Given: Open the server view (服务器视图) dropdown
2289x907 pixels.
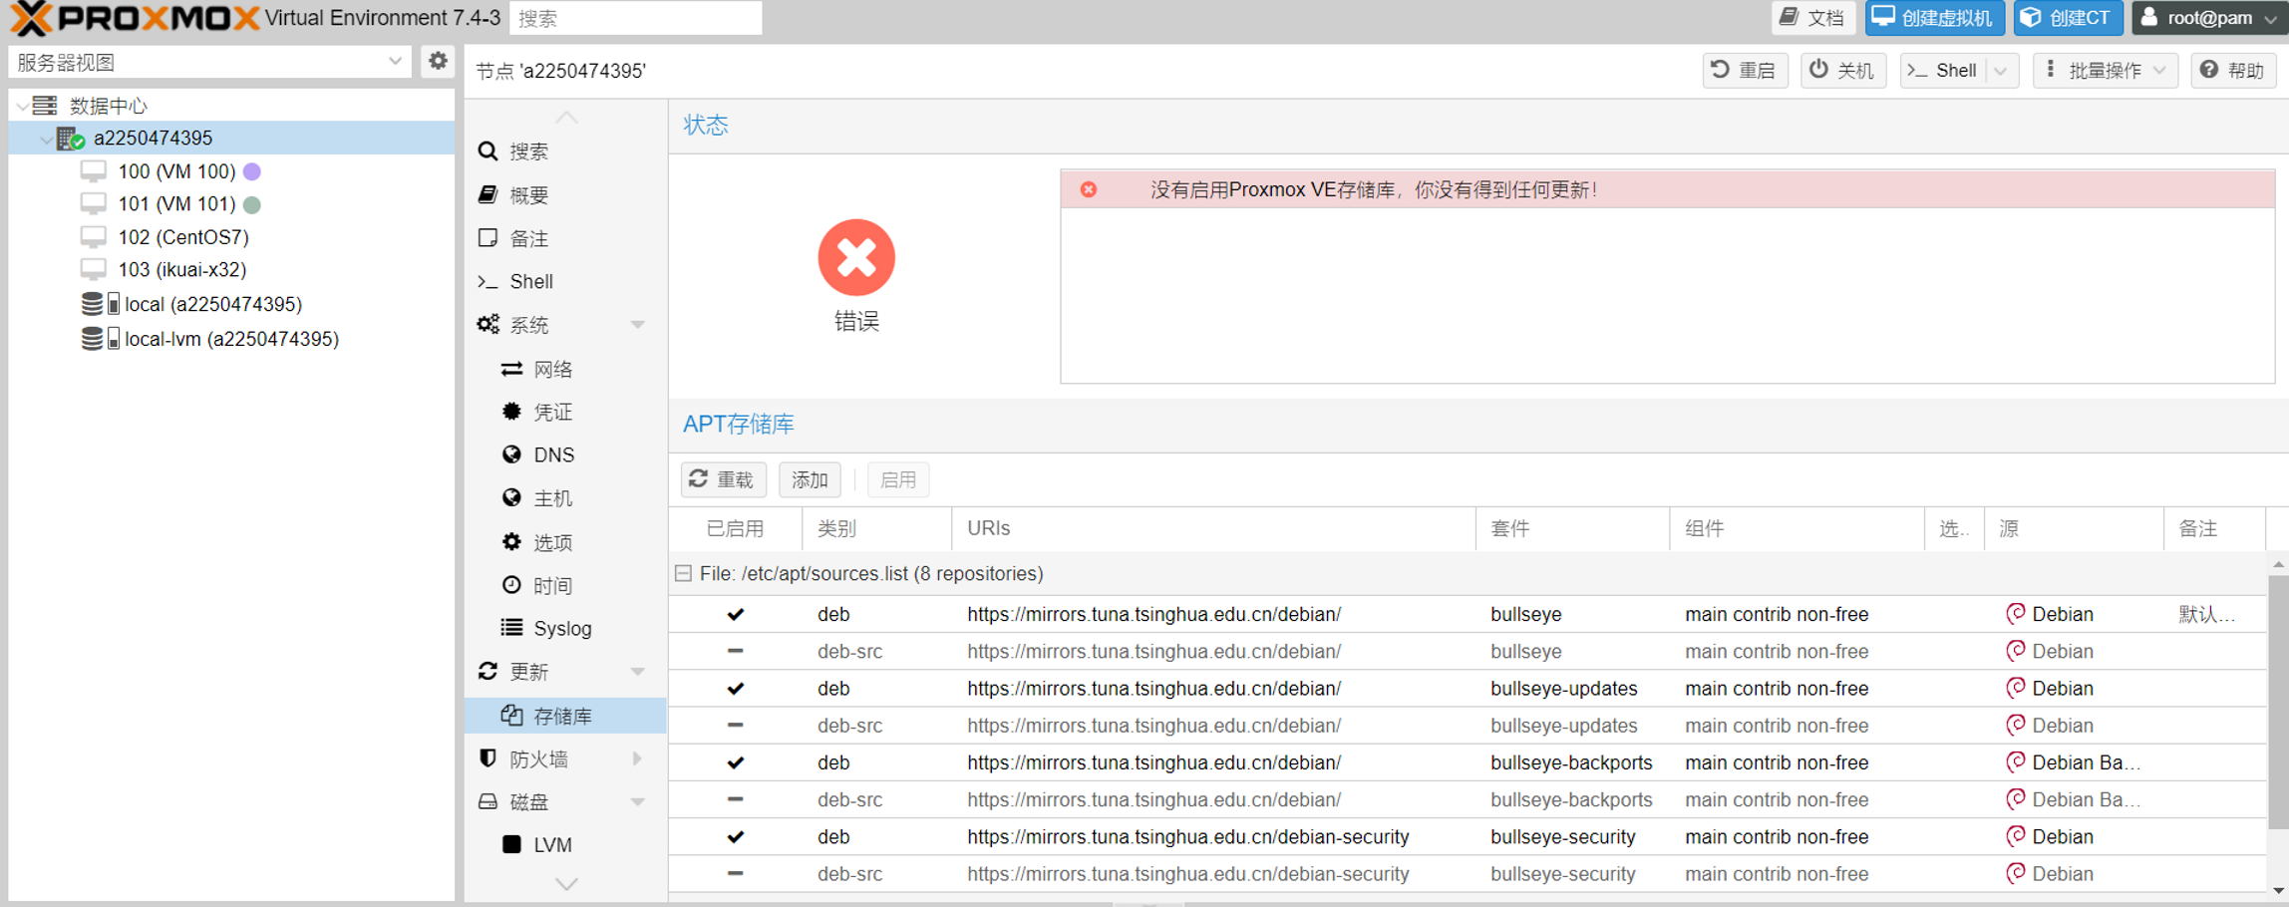Looking at the screenshot, I should pyautogui.click(x=209, y=62).
